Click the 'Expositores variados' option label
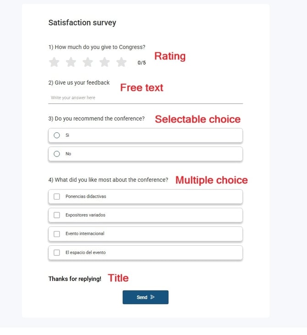 85,215
